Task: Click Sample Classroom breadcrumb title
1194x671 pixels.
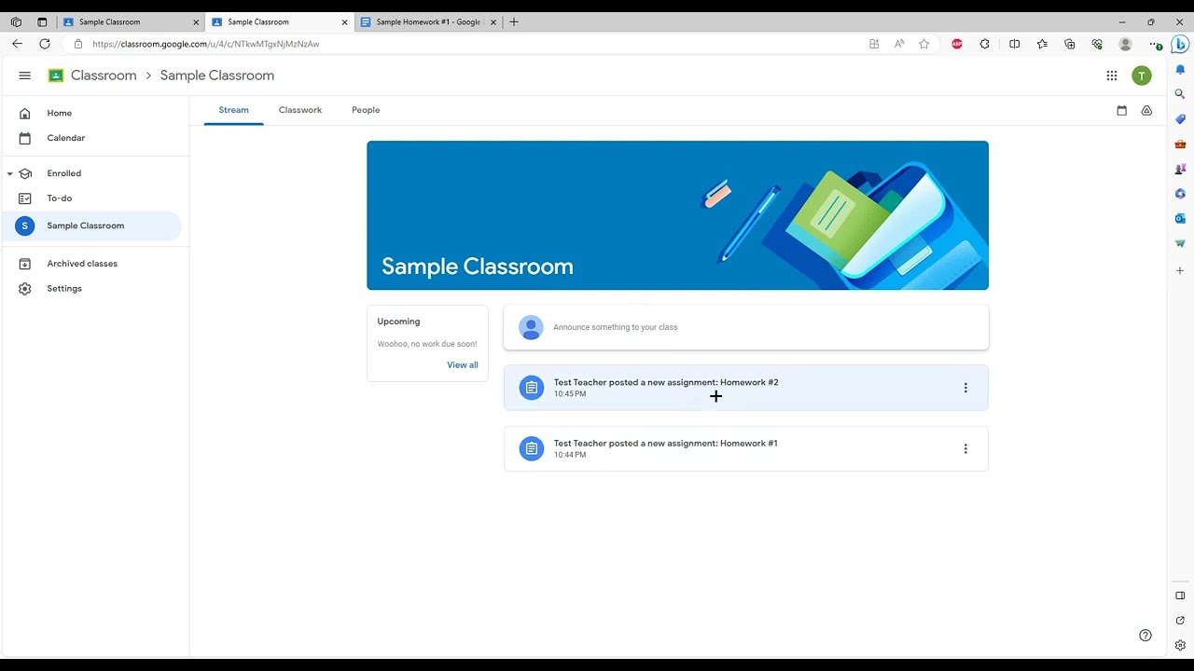Action: [x=217, y=75]
